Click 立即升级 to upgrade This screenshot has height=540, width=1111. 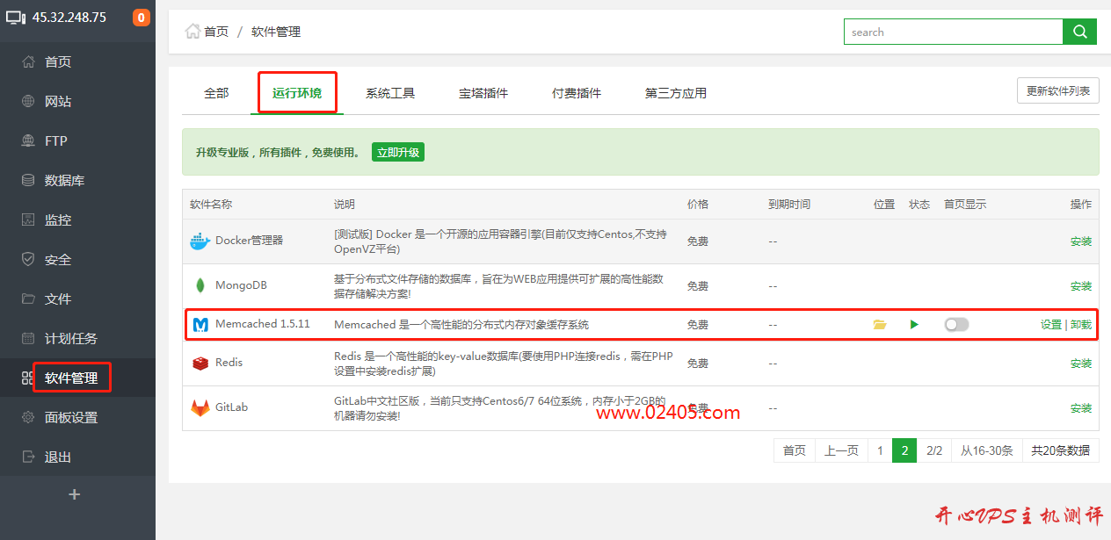click(397, 151)
